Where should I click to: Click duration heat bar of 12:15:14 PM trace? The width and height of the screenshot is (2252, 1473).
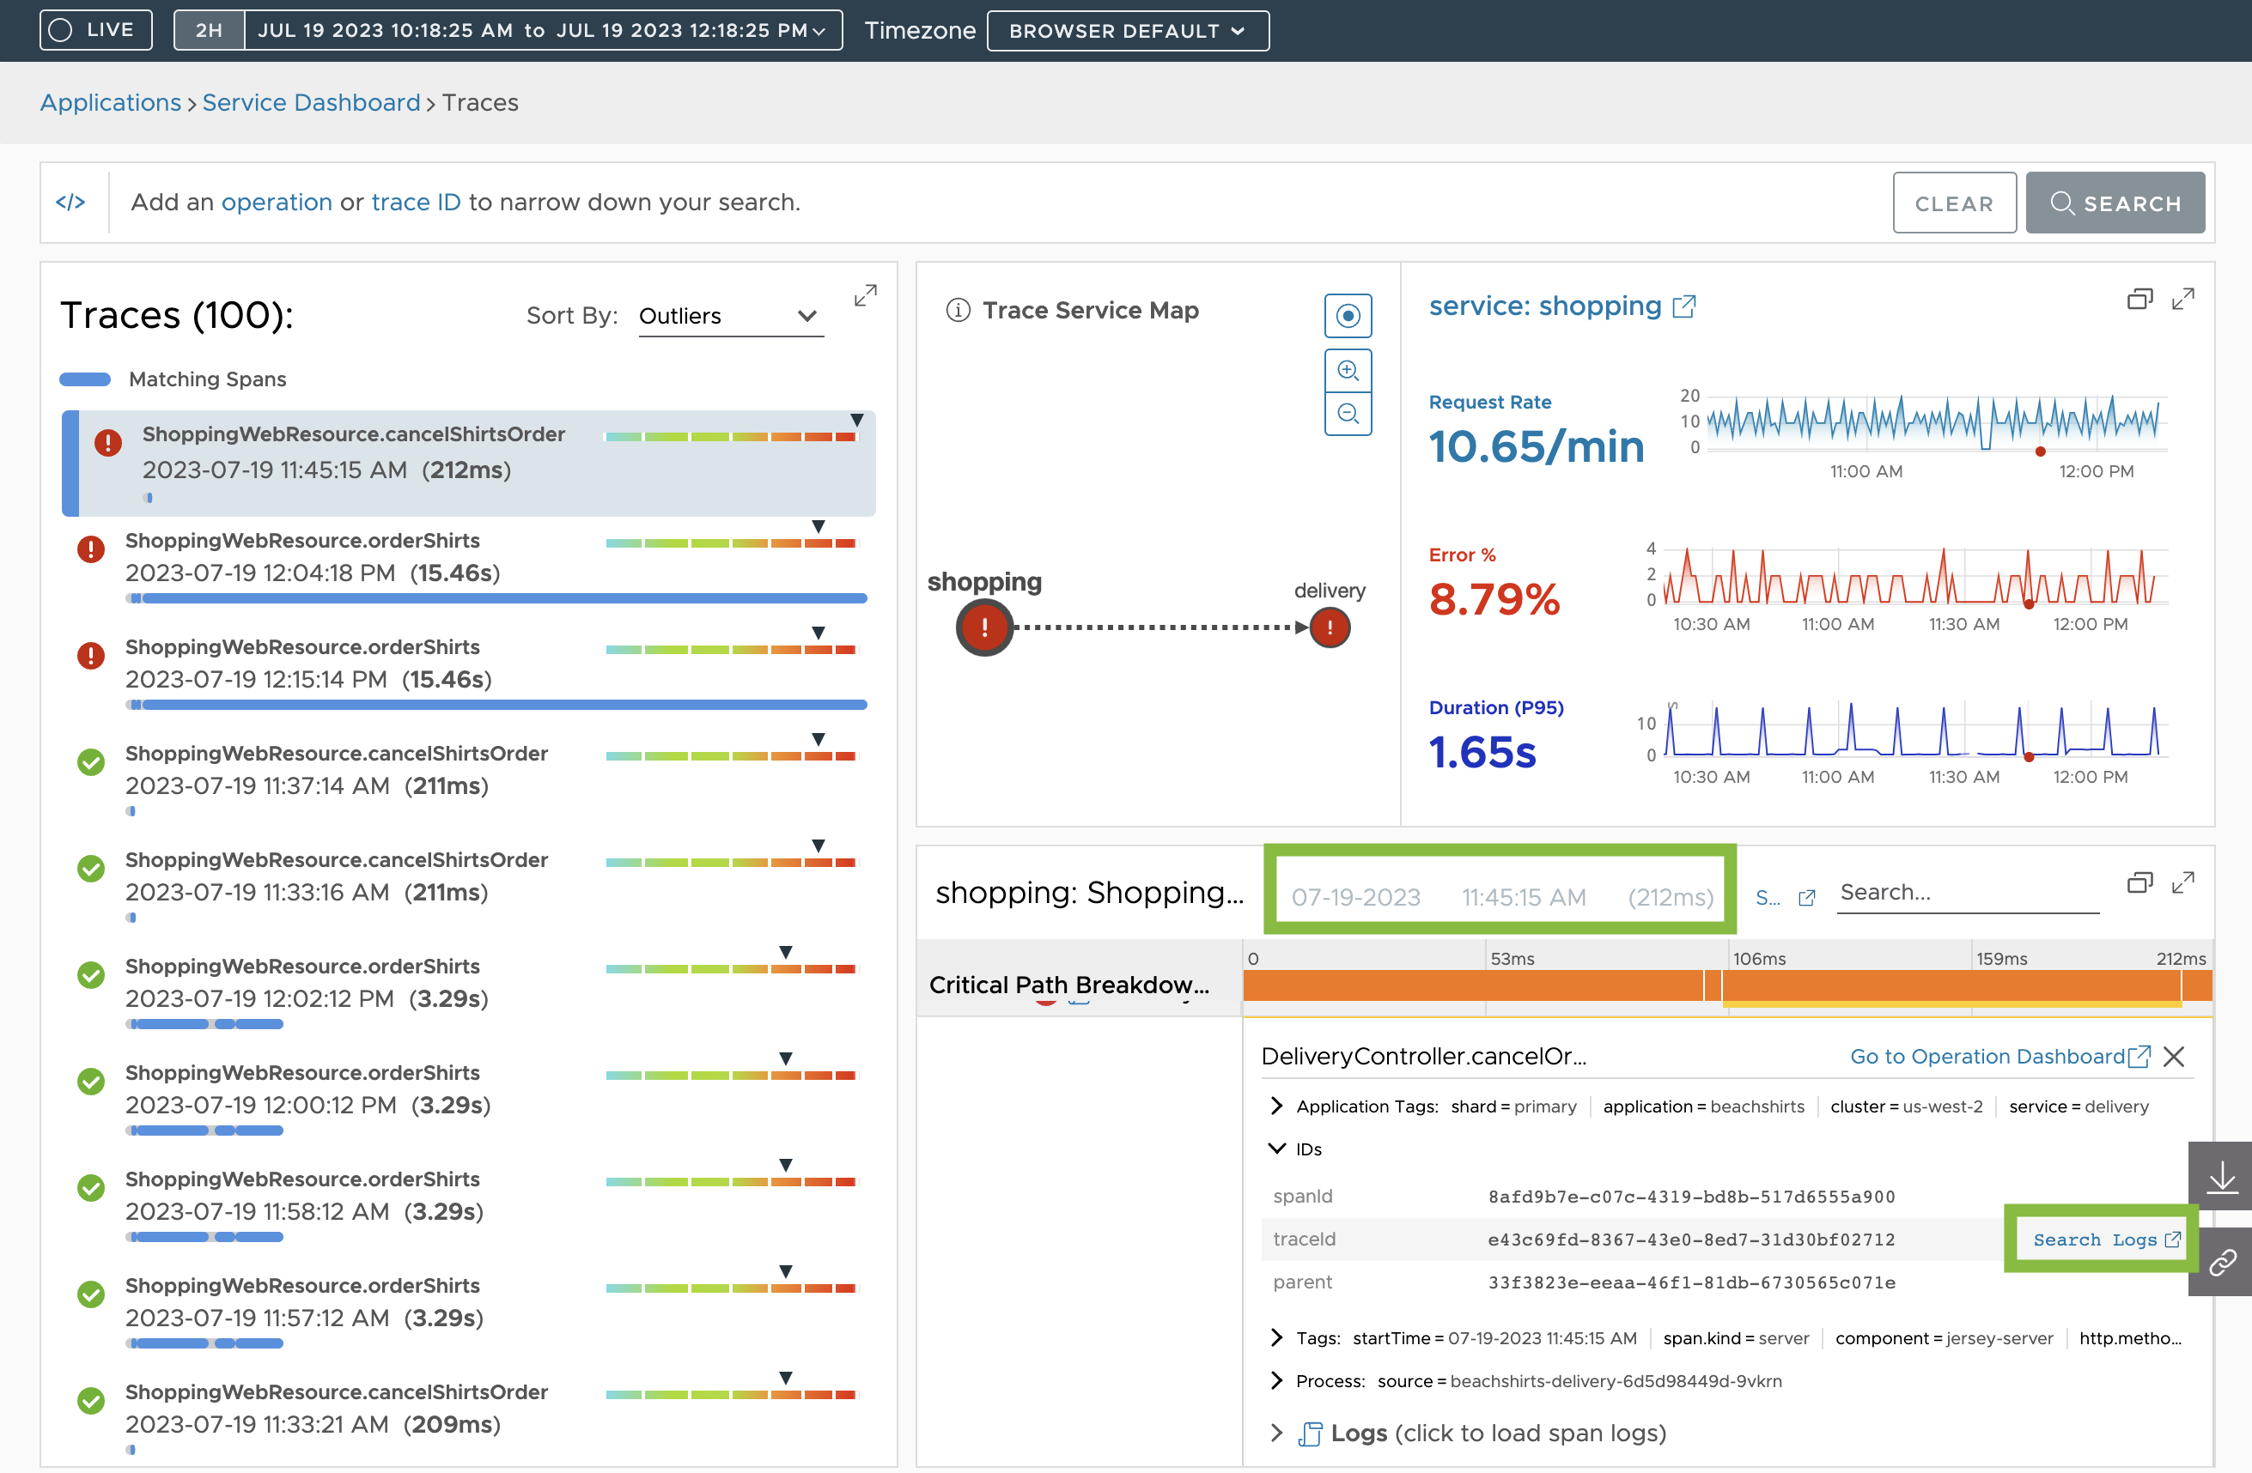(730, 649)
